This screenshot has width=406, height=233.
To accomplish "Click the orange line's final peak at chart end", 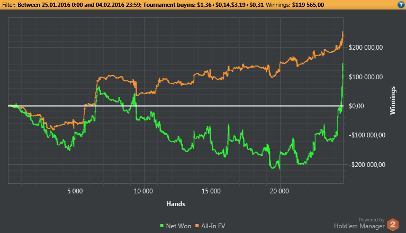I will coord(343,32).
